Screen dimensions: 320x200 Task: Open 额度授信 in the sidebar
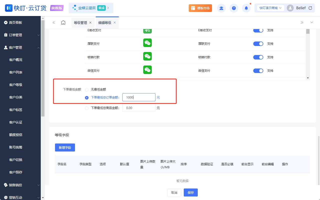16,135
